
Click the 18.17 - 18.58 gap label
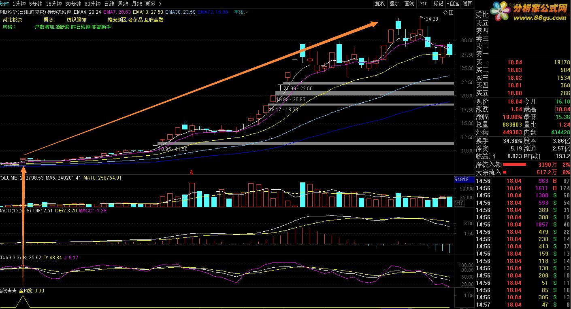pos(283,110)
